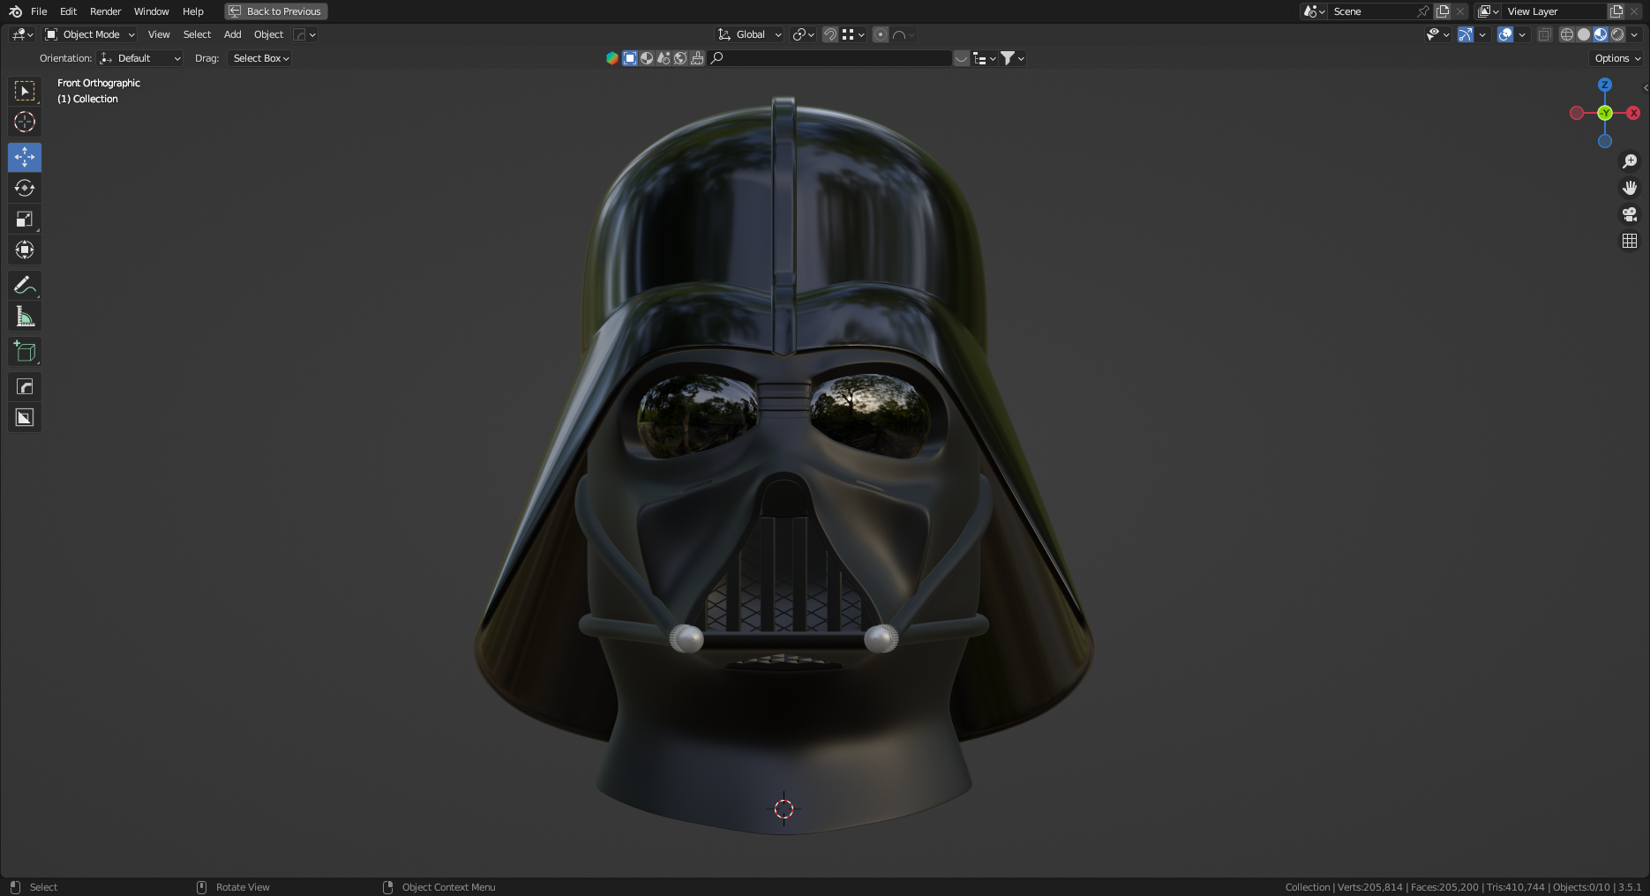
Task: Click the new scene copy icon
Action: (1443, 11)
